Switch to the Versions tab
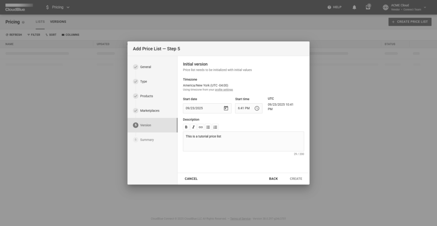Screen dimensions: 437x226 [x=58, y=22]
